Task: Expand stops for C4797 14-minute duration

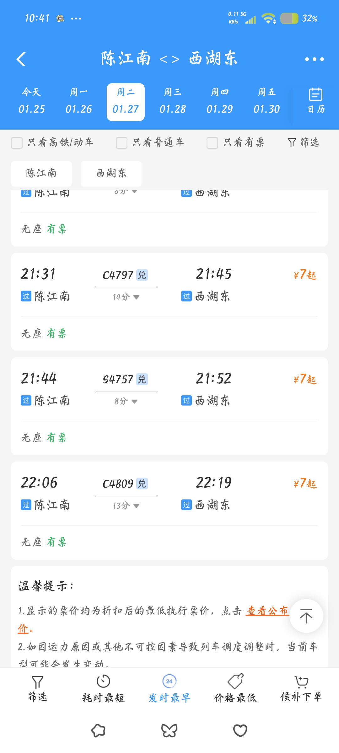Action: (x=136, y=297)
